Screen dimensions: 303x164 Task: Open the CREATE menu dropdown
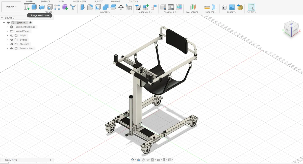49,12
